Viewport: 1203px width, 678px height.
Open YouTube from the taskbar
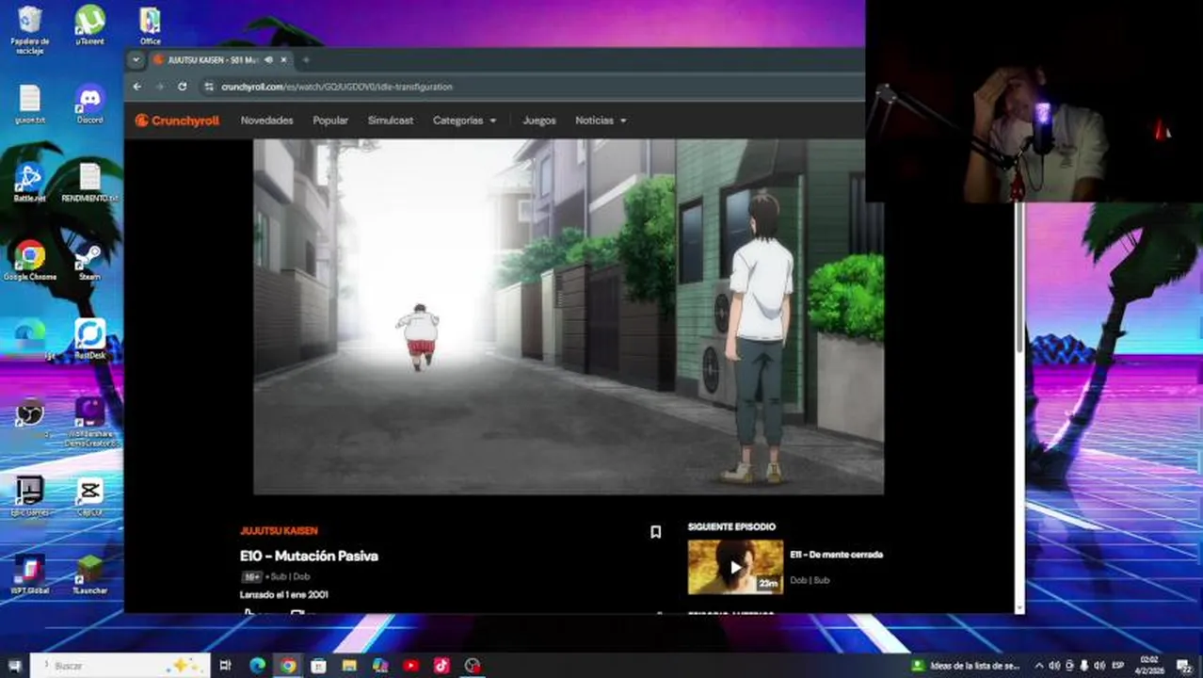tap(410, 666)
